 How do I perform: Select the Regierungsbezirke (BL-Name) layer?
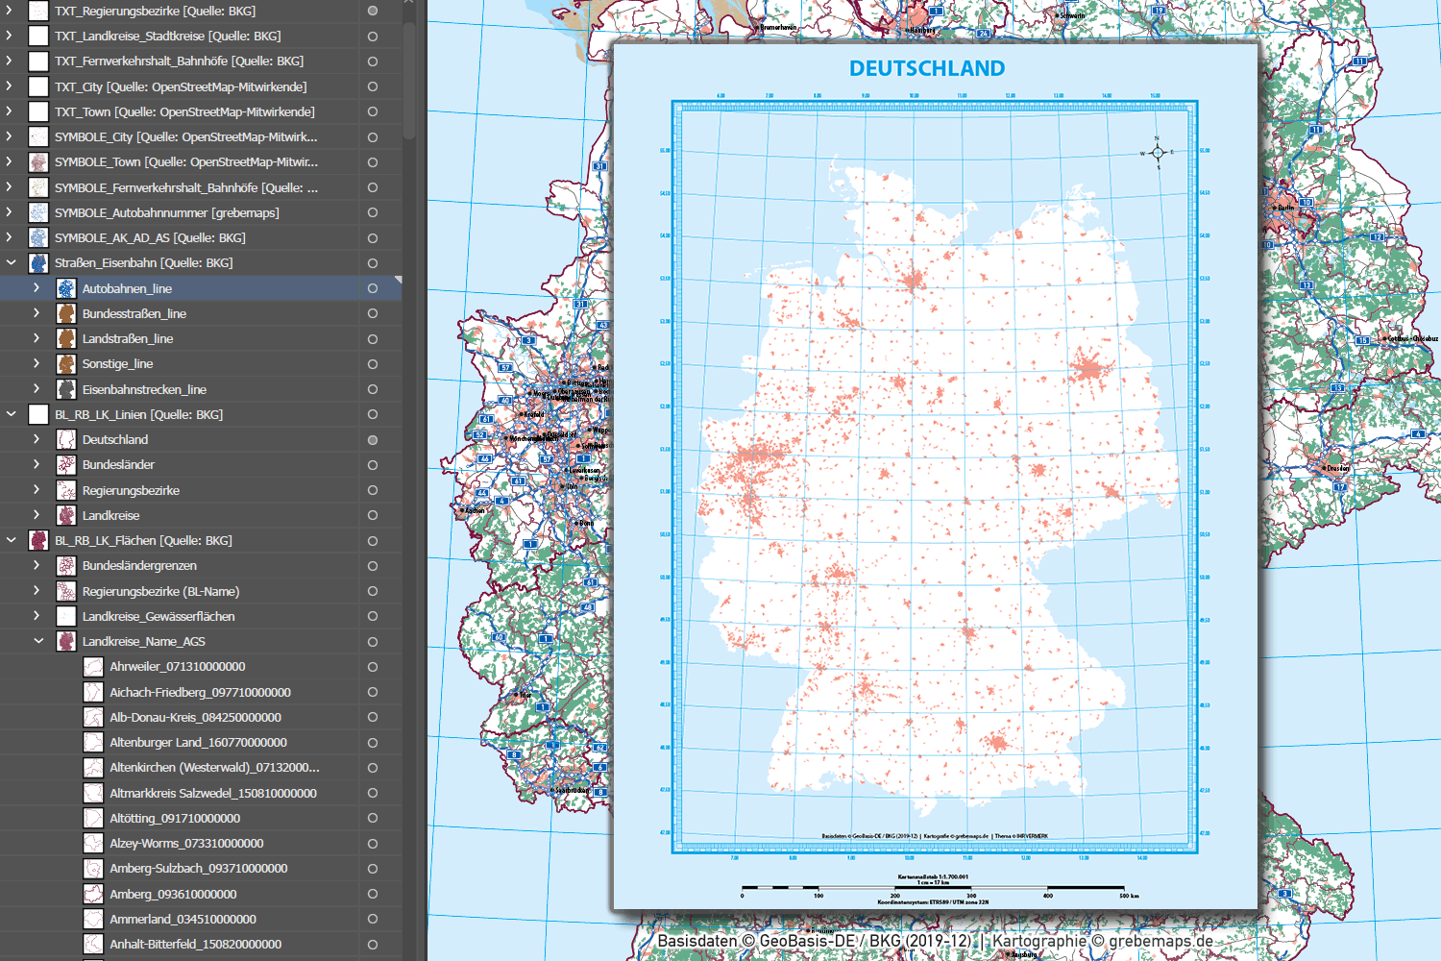(x=160, y=591)
